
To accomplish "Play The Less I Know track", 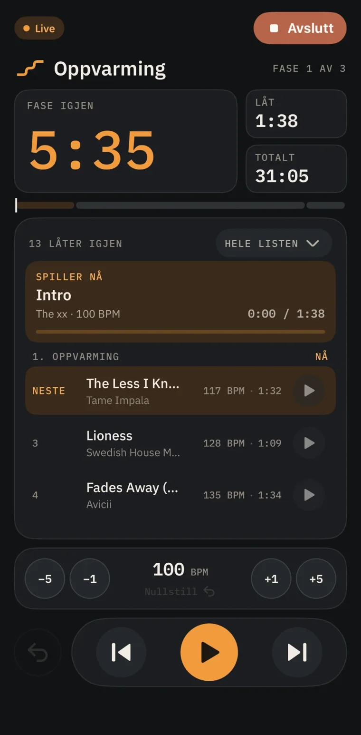I will point(309,391).
